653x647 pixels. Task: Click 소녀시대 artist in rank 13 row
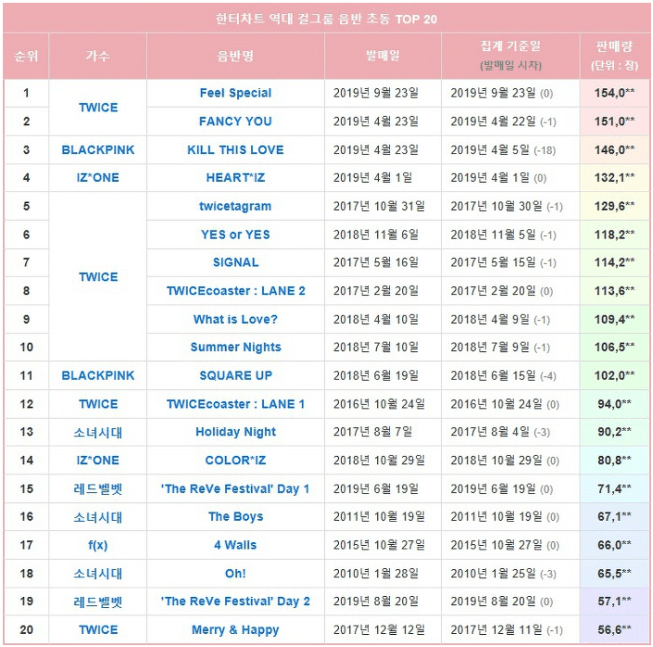pyautogui.click(x=98, y=432)
